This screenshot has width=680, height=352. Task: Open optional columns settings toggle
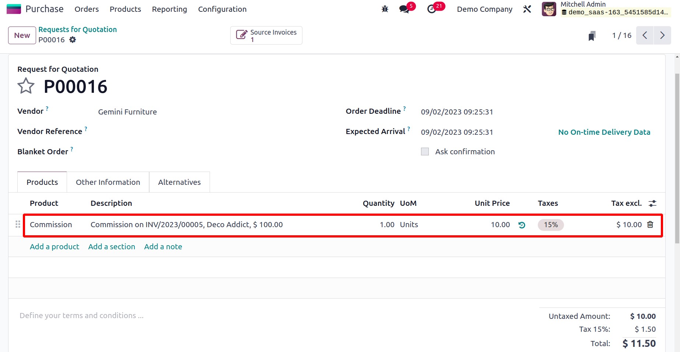click(652, 203)
